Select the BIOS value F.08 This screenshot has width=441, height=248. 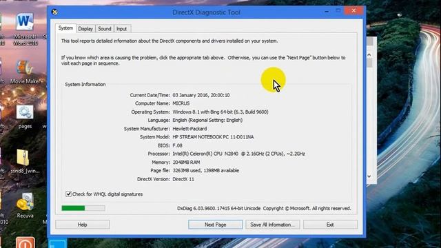178,145
